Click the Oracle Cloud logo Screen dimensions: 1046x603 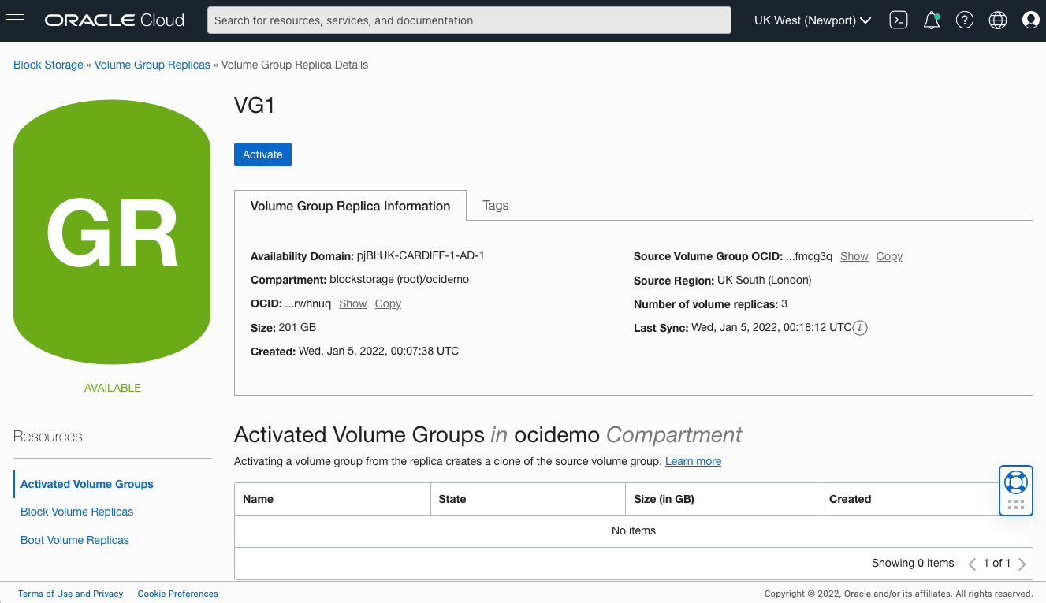click(114, 20)
